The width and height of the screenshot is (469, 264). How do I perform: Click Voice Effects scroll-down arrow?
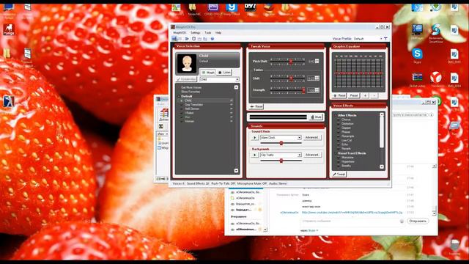click(x=382, y=166)
